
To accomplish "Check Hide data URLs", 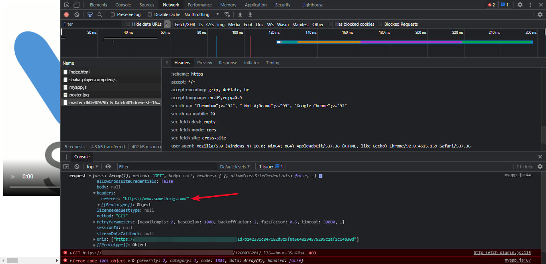I will click(128, 24).
